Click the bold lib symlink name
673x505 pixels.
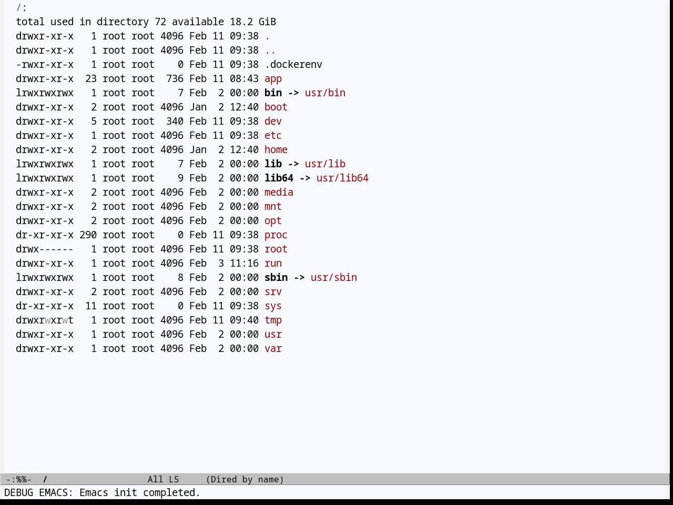[x=273, y=164]
